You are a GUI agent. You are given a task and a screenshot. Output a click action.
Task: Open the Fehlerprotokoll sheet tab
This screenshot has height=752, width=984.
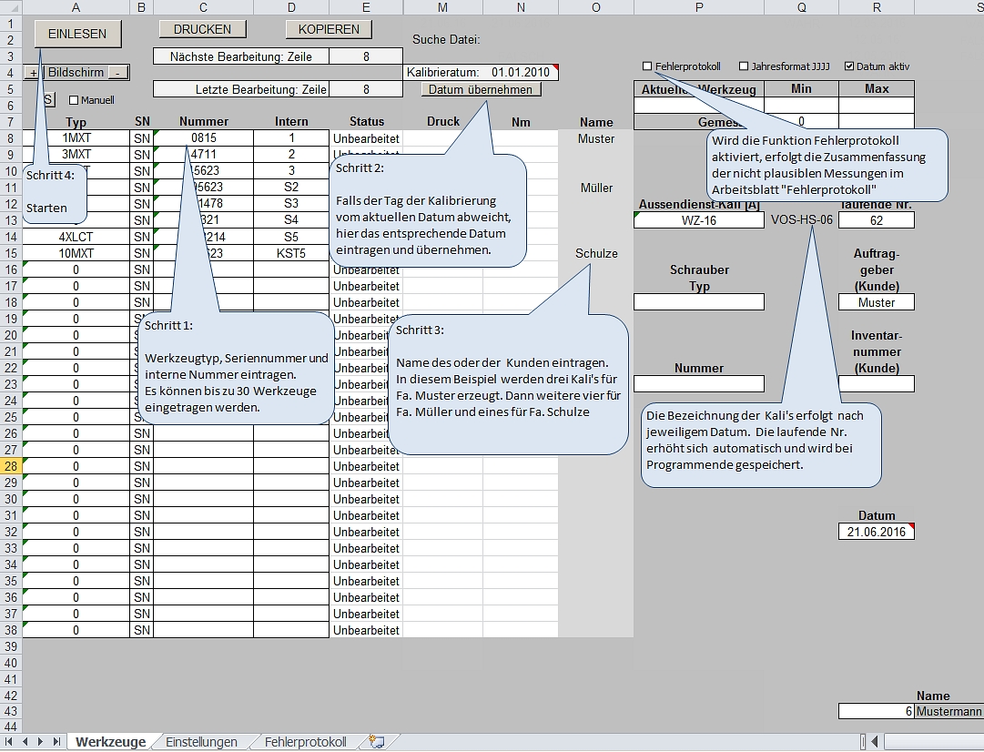pyautogui.click(x=306, y=742)
